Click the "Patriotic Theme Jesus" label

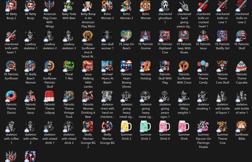[31, 109]
